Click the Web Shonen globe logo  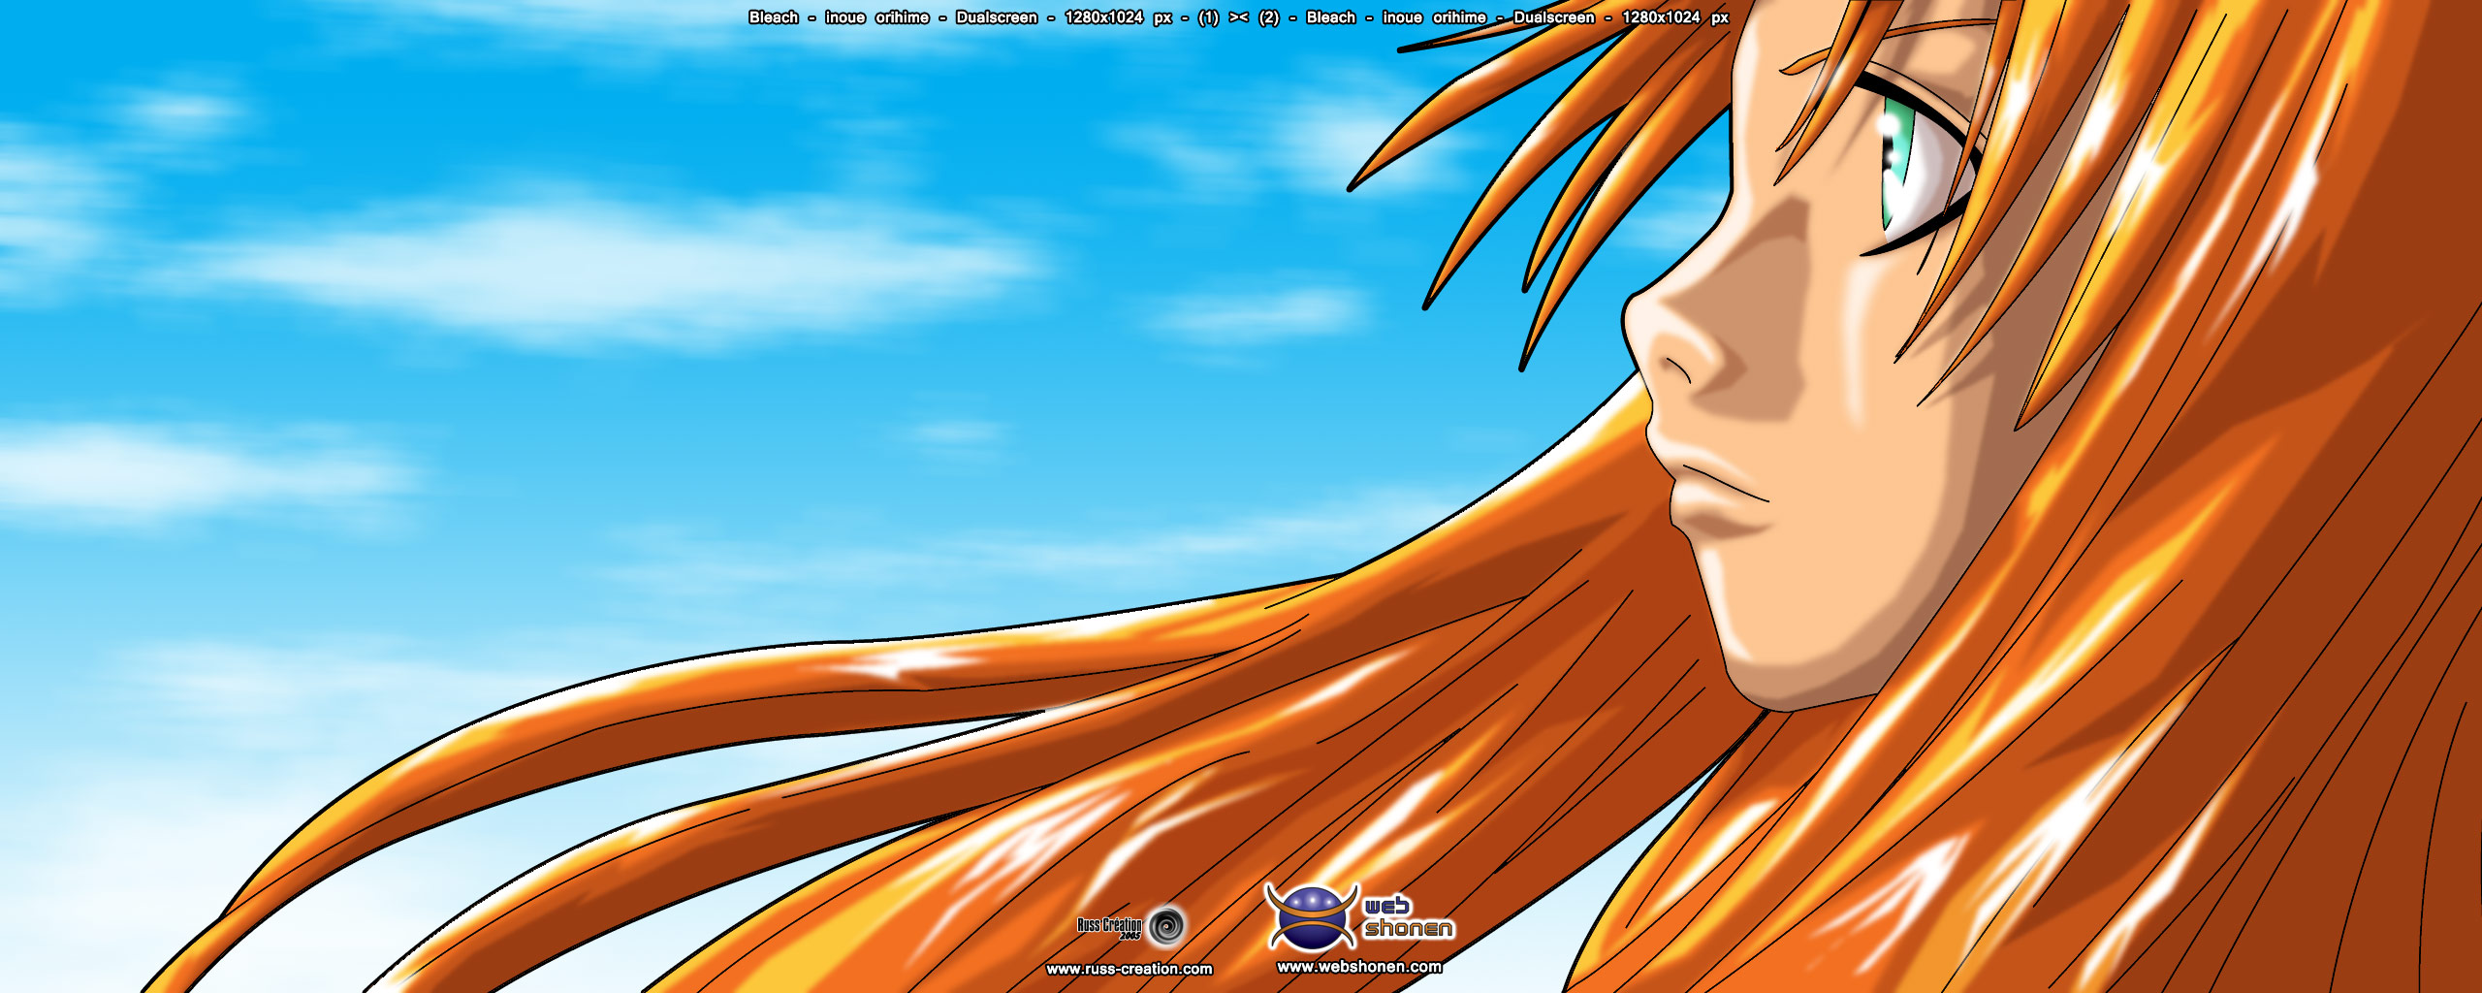pos(1311,916)
